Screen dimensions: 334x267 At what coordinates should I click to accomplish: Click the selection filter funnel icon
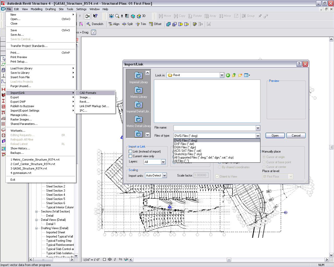click(93, 32)
